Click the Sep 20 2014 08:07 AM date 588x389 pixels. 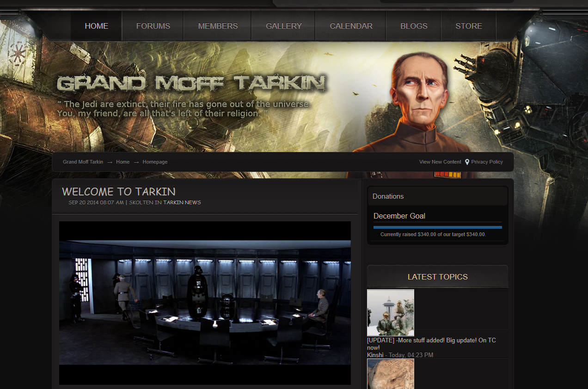[96, 202]
